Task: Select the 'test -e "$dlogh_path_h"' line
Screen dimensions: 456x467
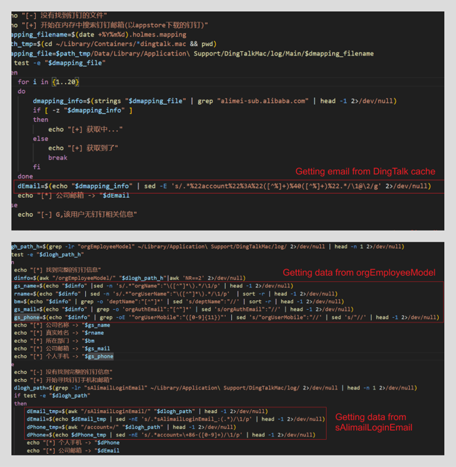Action: pos(47,255)
